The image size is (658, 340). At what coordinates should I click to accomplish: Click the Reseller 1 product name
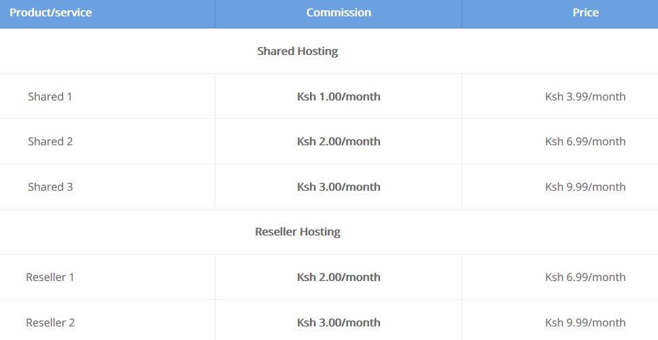coord(50,277)
